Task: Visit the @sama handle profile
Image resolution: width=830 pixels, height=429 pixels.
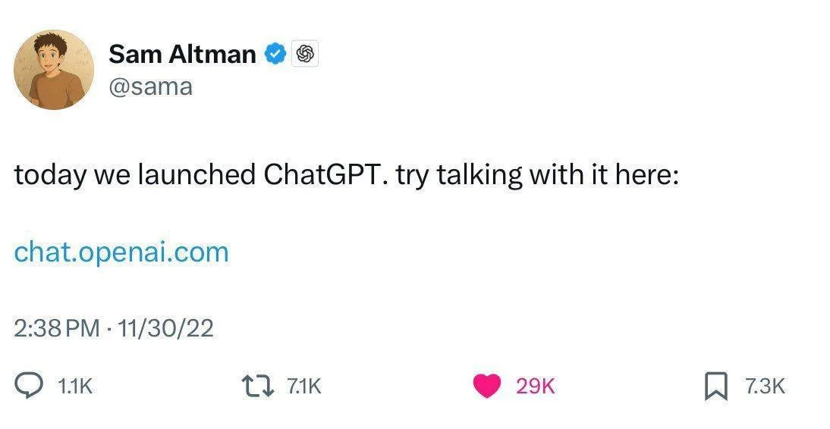Action: (x=151, y=87)
